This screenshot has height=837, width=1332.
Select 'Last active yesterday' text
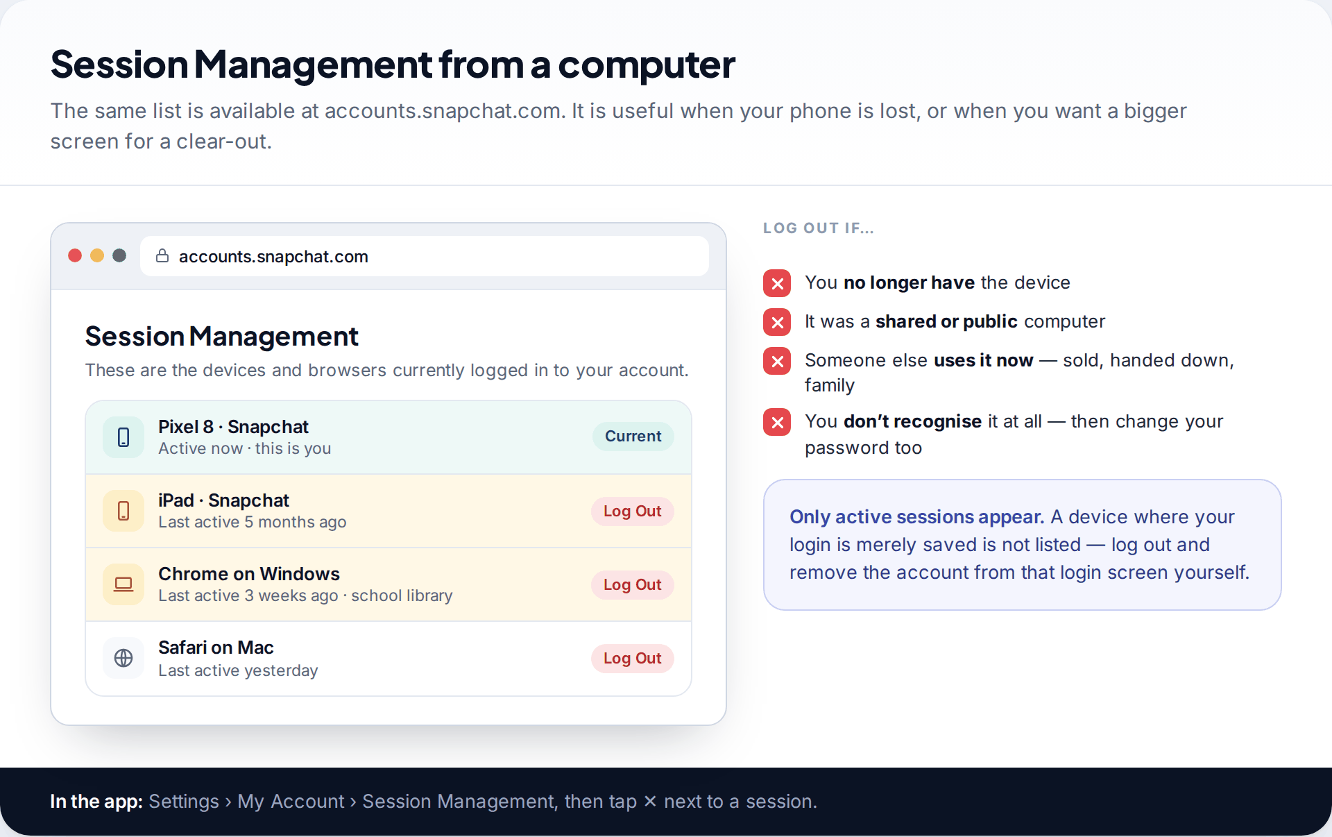(x=238, y=670)
